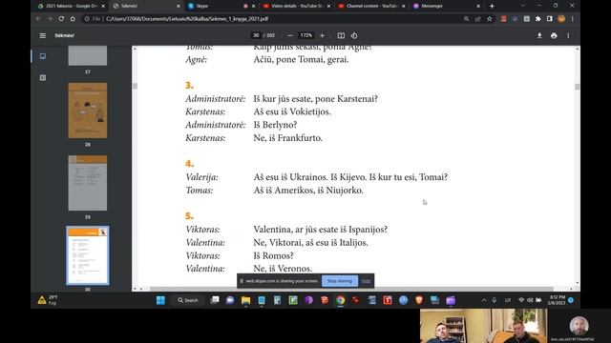Click the text 'Iš Berlyno?'

(275, 125)
